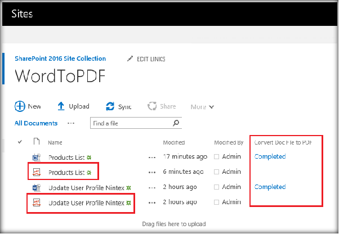Open ellipsis menu for Word Update User Profile Nintex

click(152, 187)
